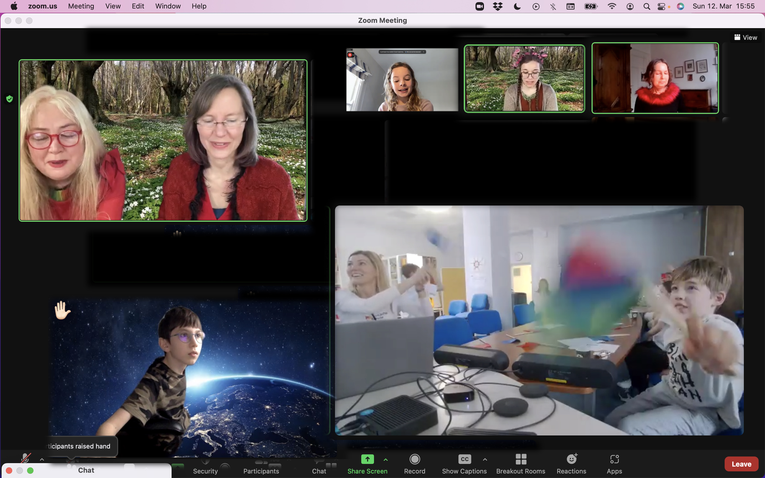Viewport: 765px width, 478px height.
Task: Click the green encryption shield icon
Action: click(10, 99)
